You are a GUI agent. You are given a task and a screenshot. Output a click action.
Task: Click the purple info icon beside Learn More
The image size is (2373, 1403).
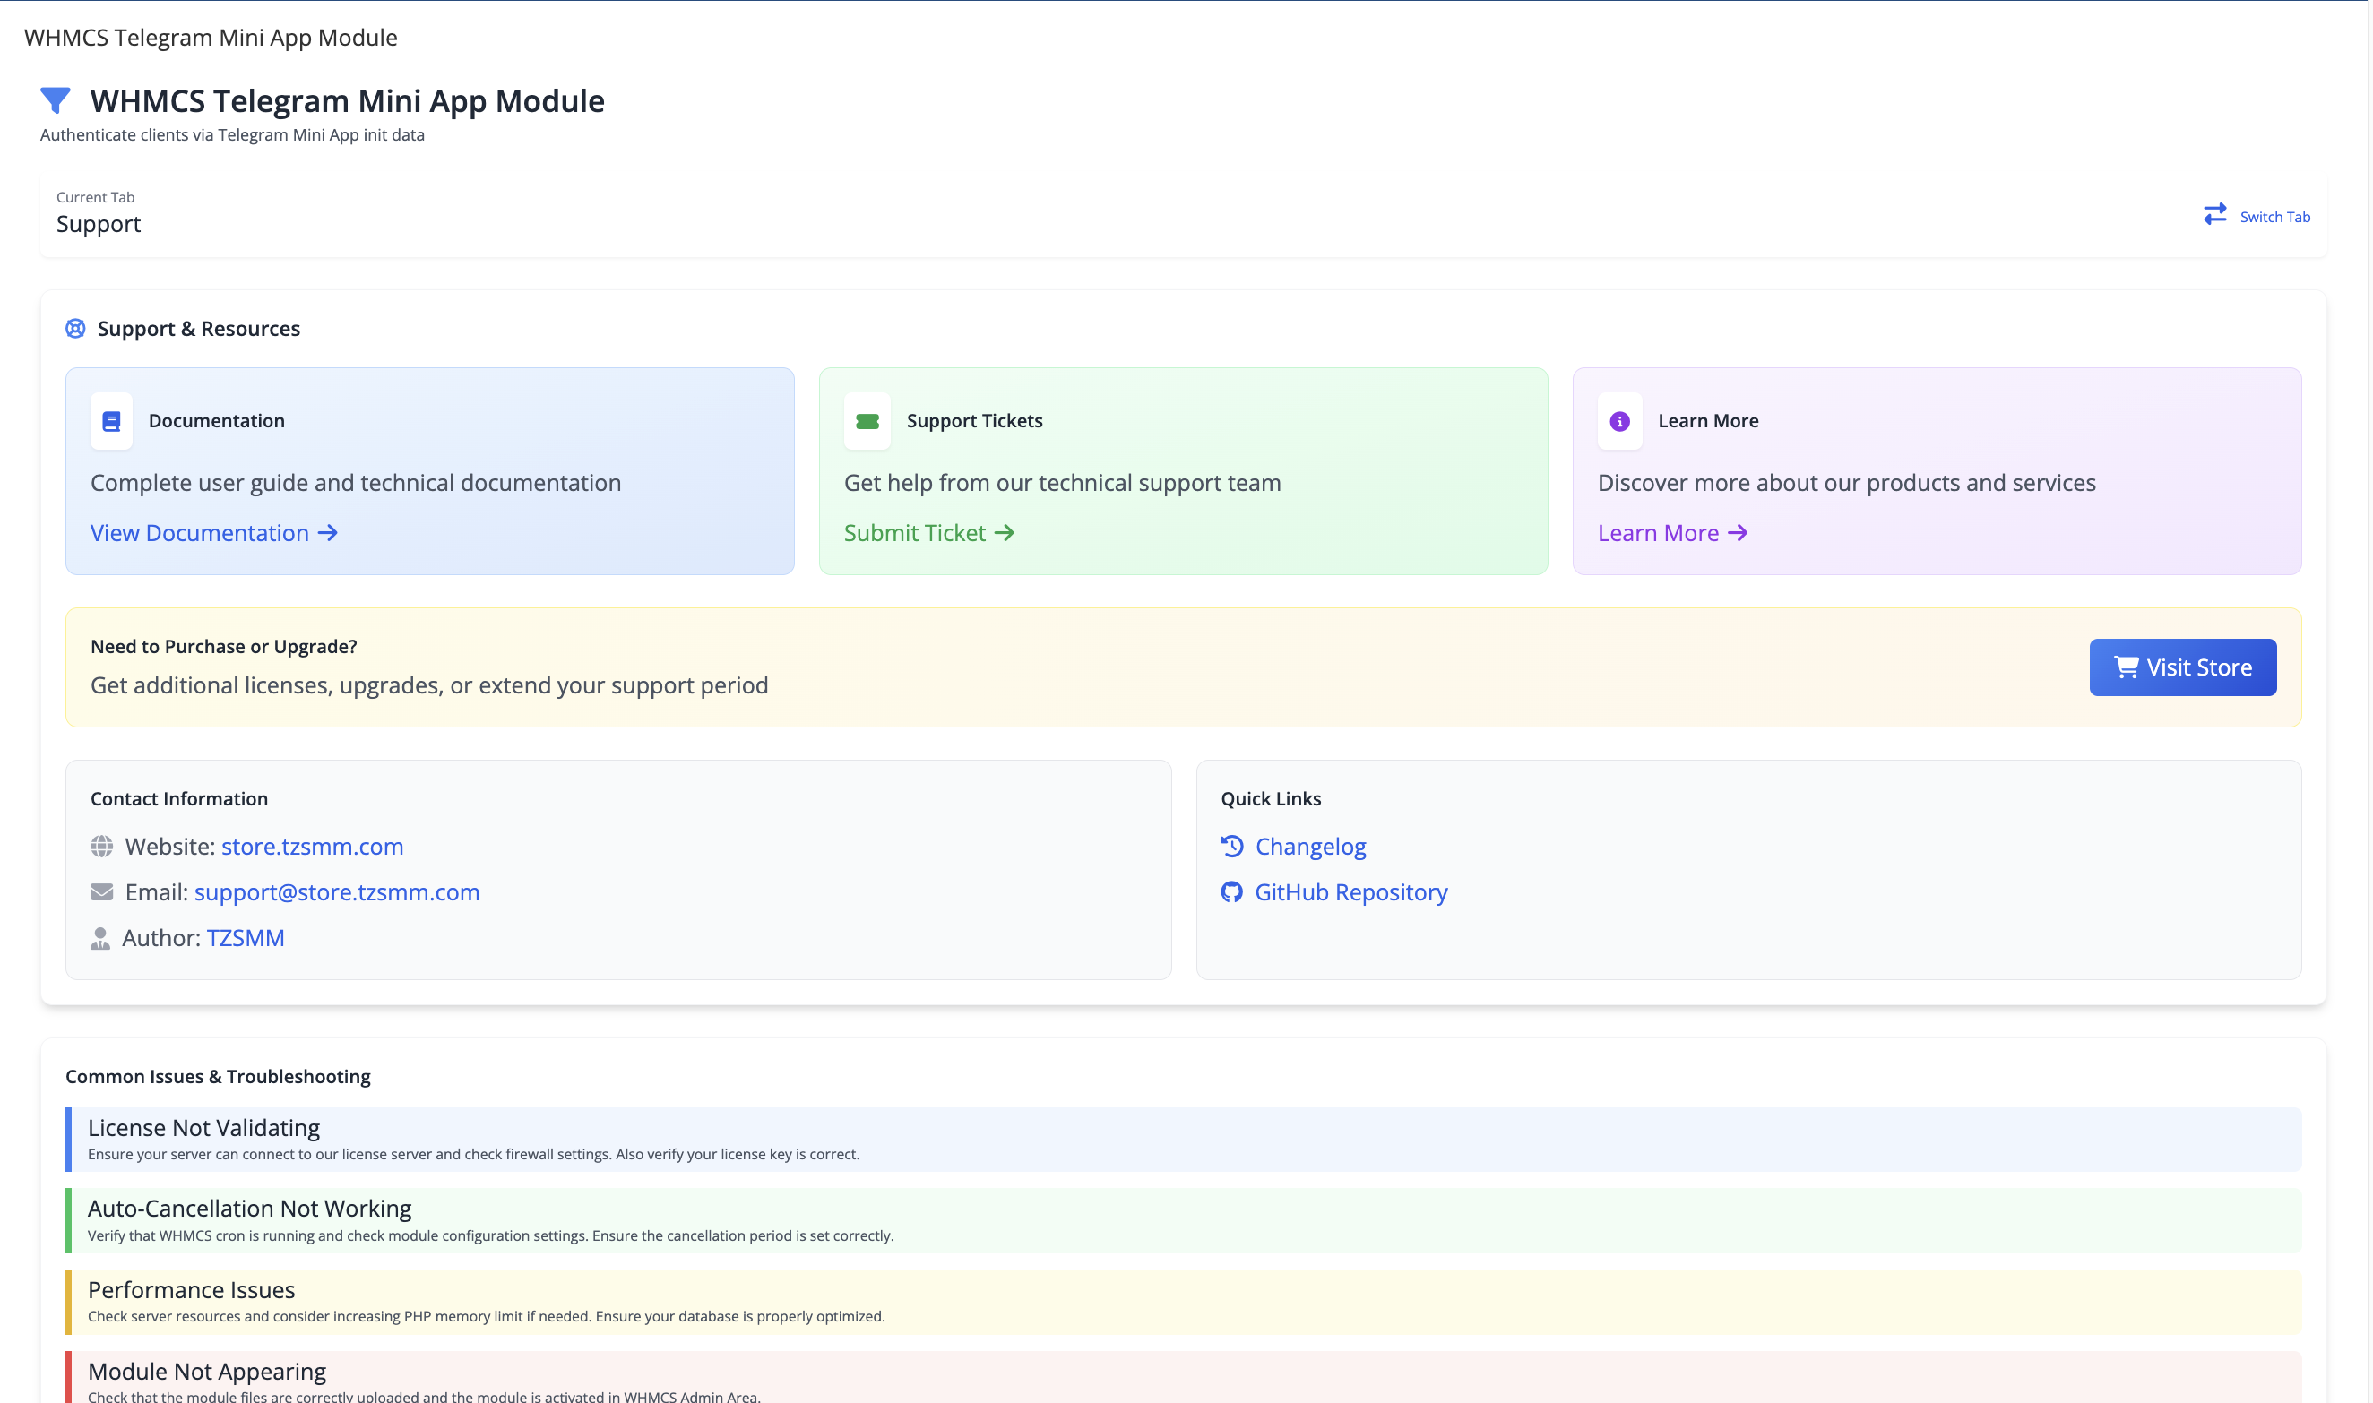click(1619, 421)
